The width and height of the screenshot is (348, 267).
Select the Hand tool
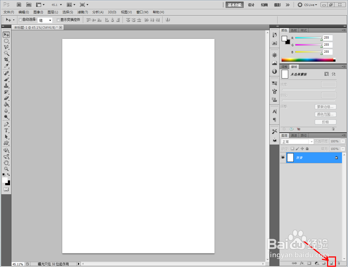6,163
